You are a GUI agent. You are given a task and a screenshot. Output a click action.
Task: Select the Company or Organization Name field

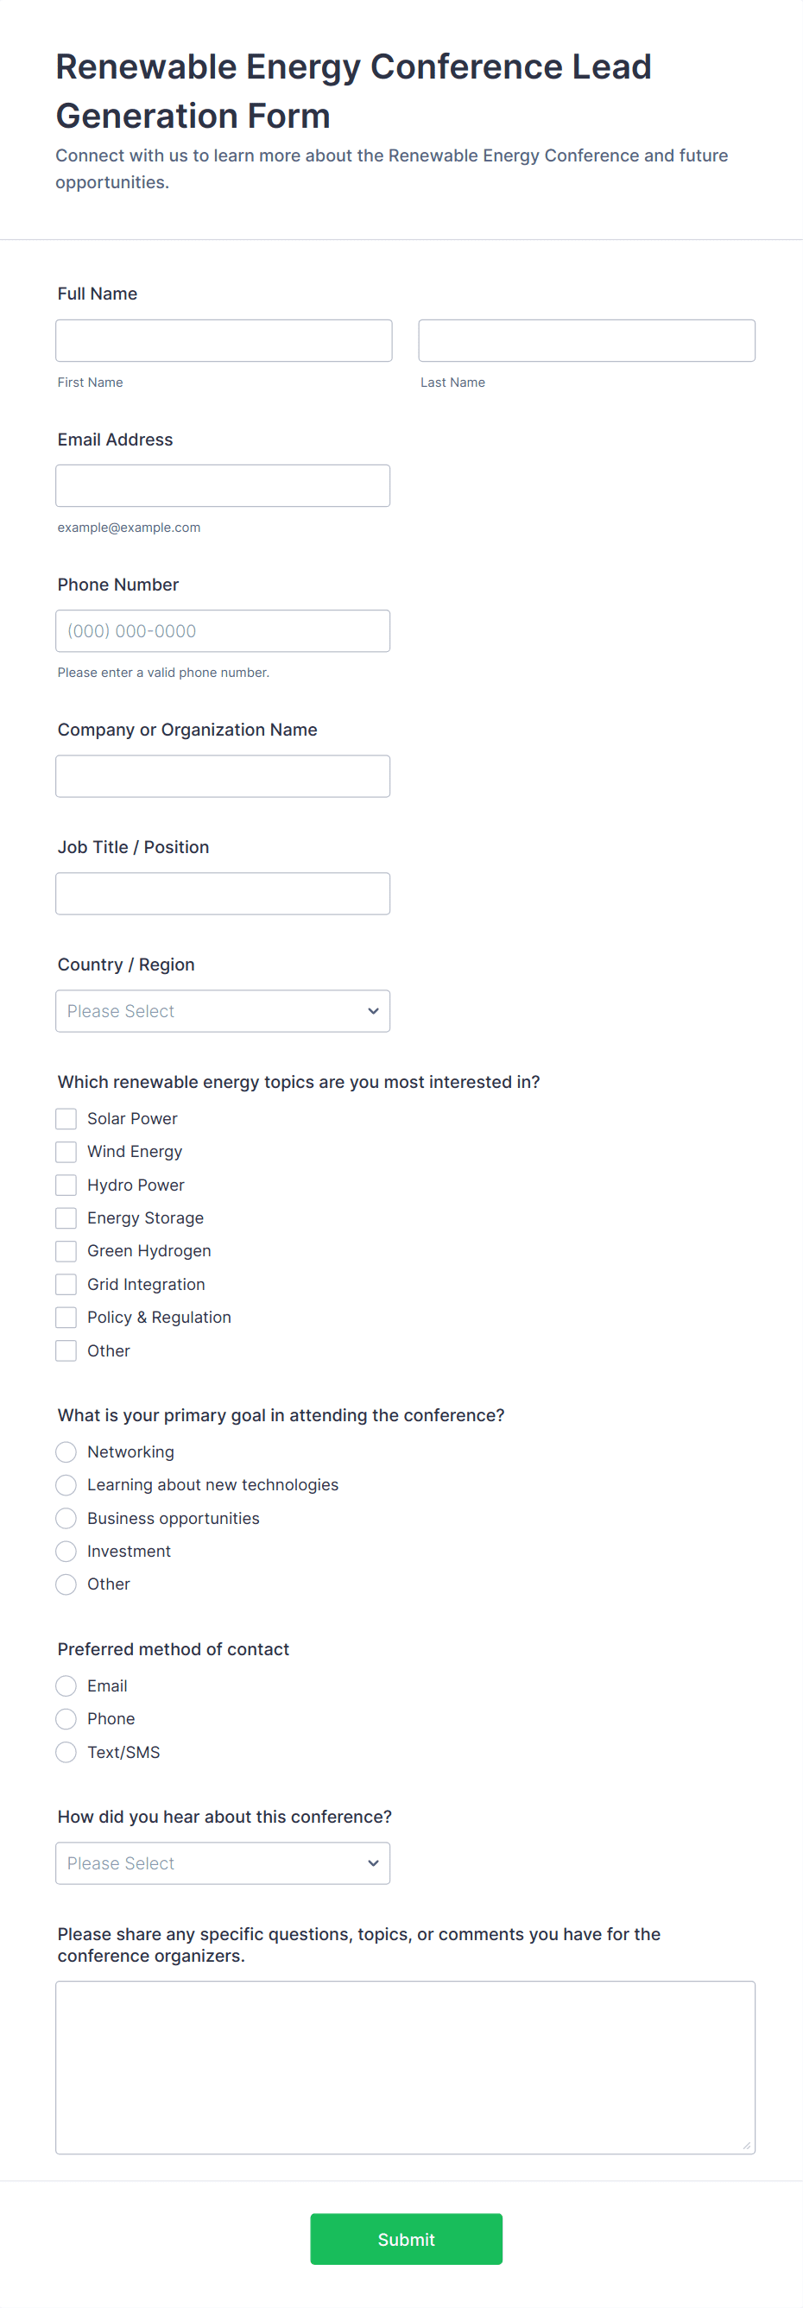222,776
